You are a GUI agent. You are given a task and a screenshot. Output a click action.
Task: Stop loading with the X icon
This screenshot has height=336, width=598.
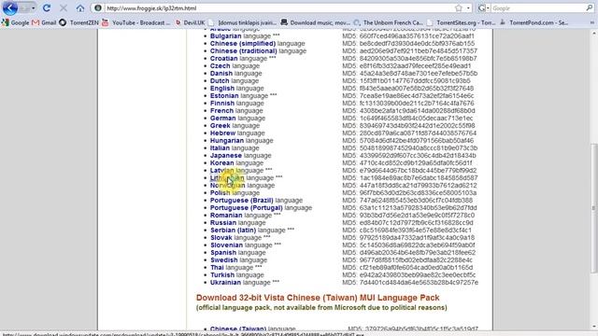[64, 8]
